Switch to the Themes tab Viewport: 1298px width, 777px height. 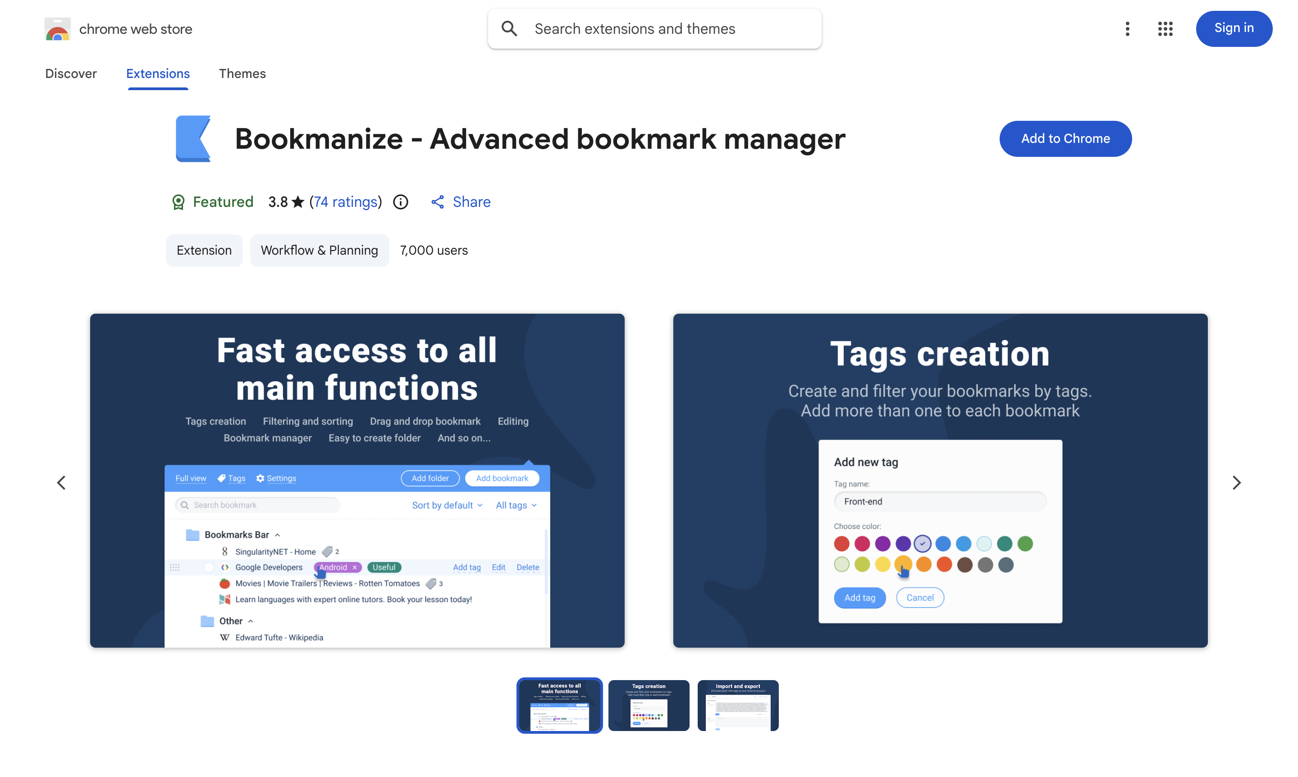242,74
